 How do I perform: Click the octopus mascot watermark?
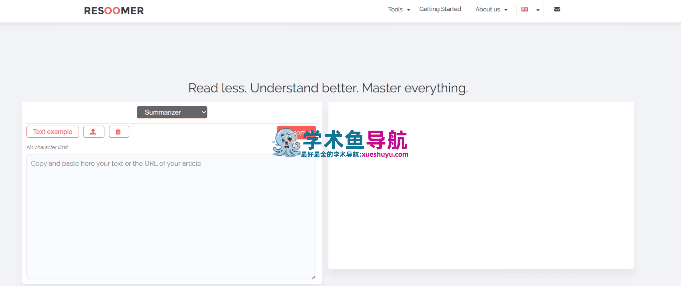286,143
